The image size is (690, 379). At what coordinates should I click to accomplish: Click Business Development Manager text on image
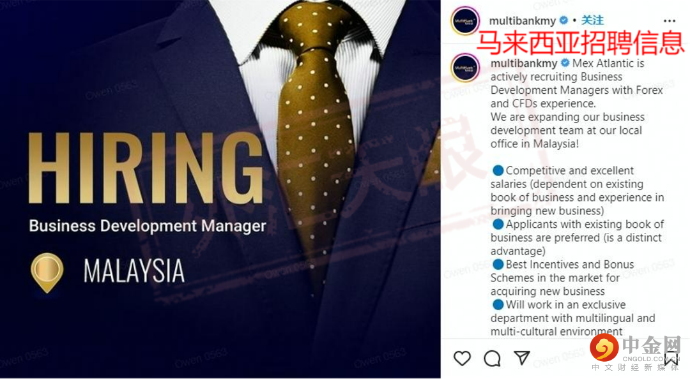point(148,226)
